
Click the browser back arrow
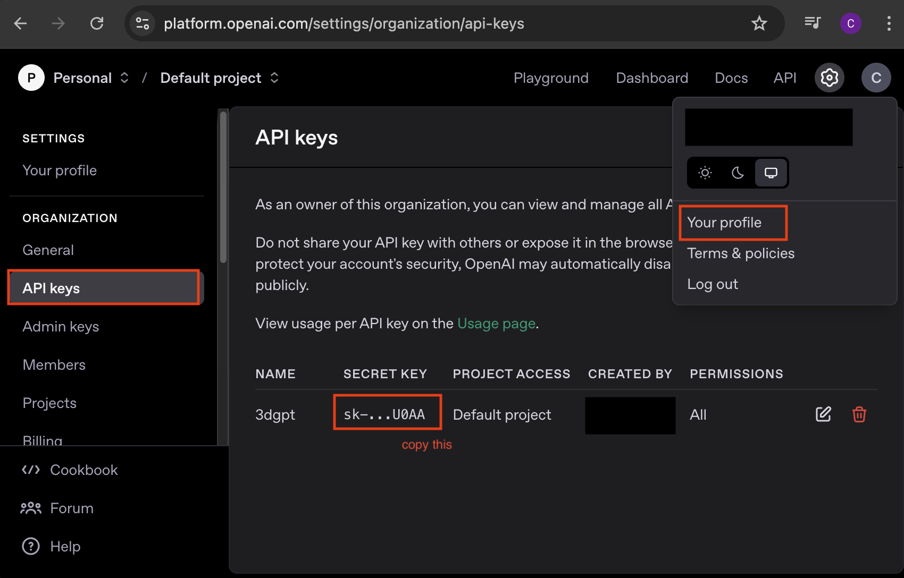click(21, 23)
